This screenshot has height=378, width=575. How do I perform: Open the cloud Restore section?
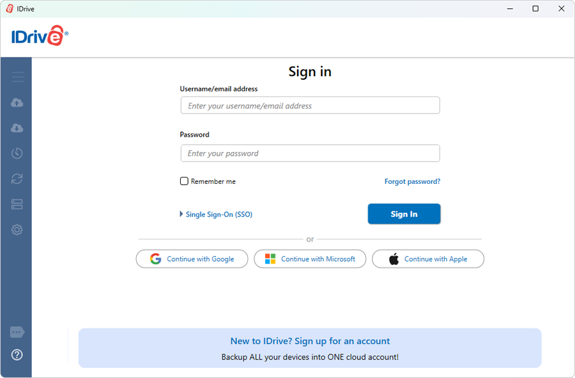(x=17, y=128)
